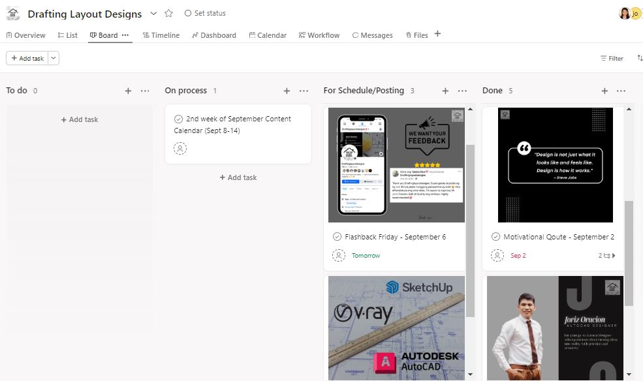This screenshot has height=381, width=643.
Task: Mark Flashback Friday - September 6 complete
Action: point(337,237)
